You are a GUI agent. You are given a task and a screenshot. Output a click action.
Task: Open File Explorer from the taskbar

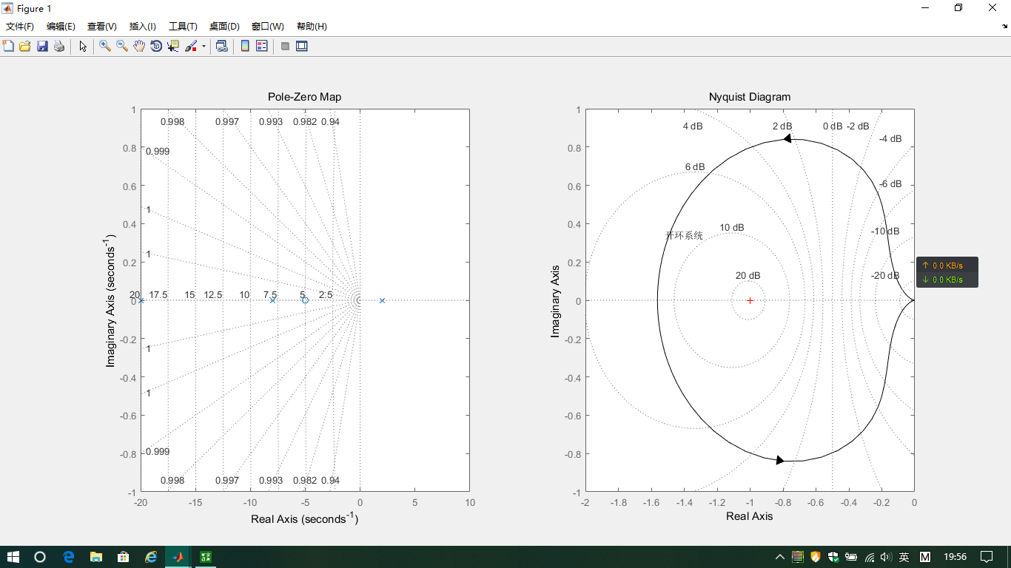click(x=96, y=557)
